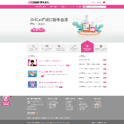Open the first entry in the right-hand list
The width and height of the screenshot is (124, 124).
[84, 60]
